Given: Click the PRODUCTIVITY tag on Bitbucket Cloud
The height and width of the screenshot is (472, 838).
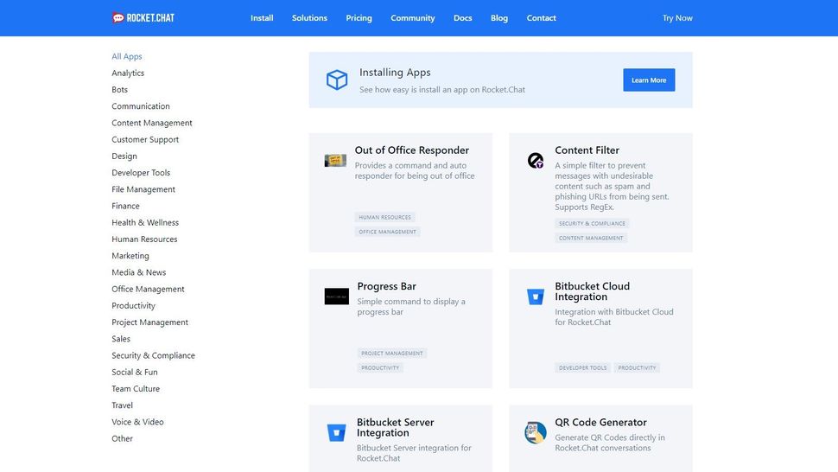Looking at the screenshot, I should click(x=637, y=367).
